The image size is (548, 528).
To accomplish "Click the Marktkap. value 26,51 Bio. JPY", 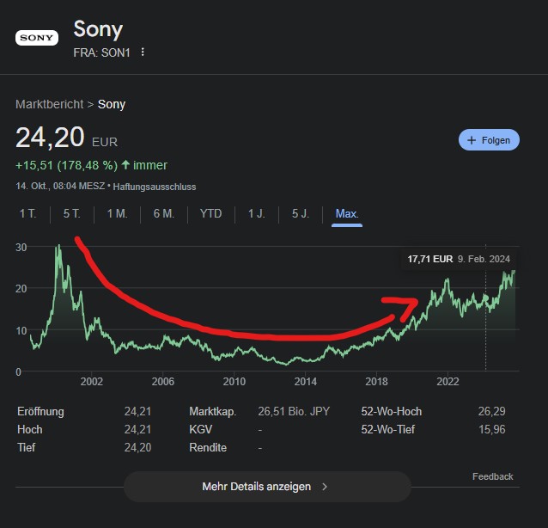I will (294, 412).
